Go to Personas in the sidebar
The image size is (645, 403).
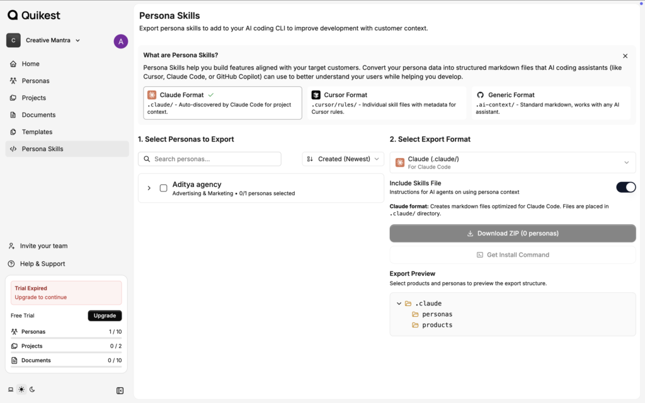pyautogui.click(x=35, y=81)
